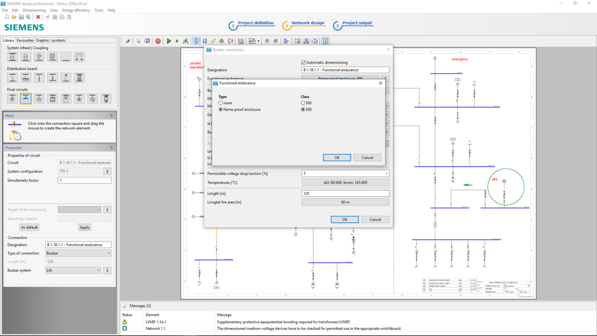The width and height of the screenshot is (597, 336).
Task: Collapse the Properties panel
Action: coord(111,148)
